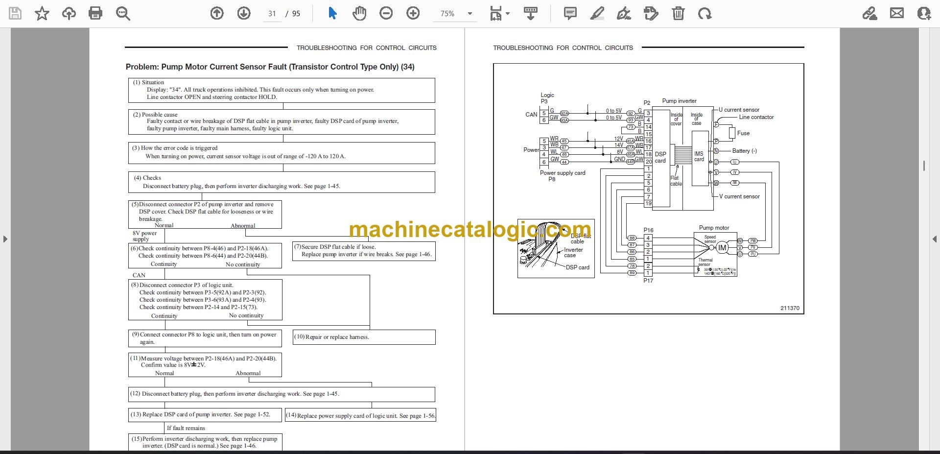Upload the file to the cloud
Viewport: 940px width, 454px height.
tap(69, 13)
